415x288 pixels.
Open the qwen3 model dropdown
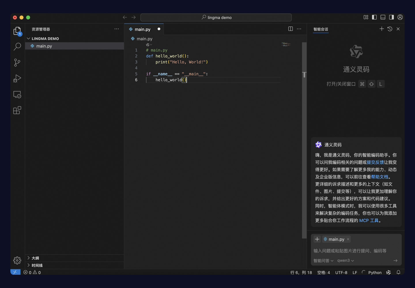tap(346, 260)
